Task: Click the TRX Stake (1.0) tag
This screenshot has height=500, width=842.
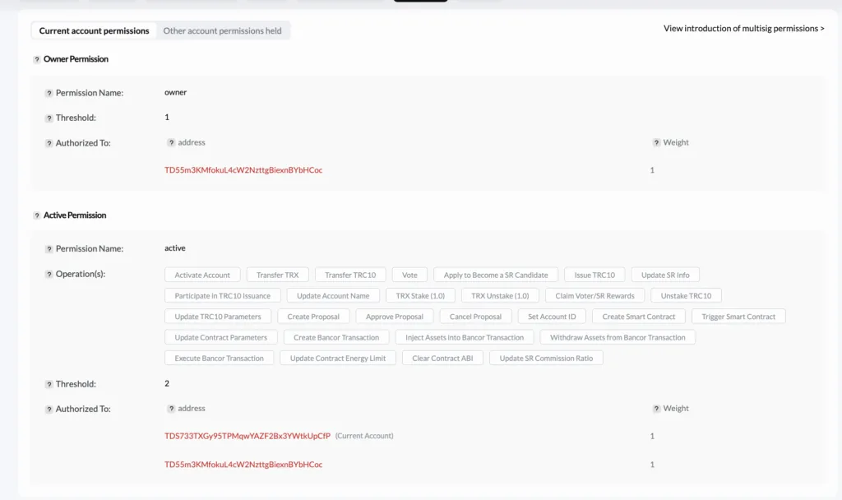Action: point(420,296)
